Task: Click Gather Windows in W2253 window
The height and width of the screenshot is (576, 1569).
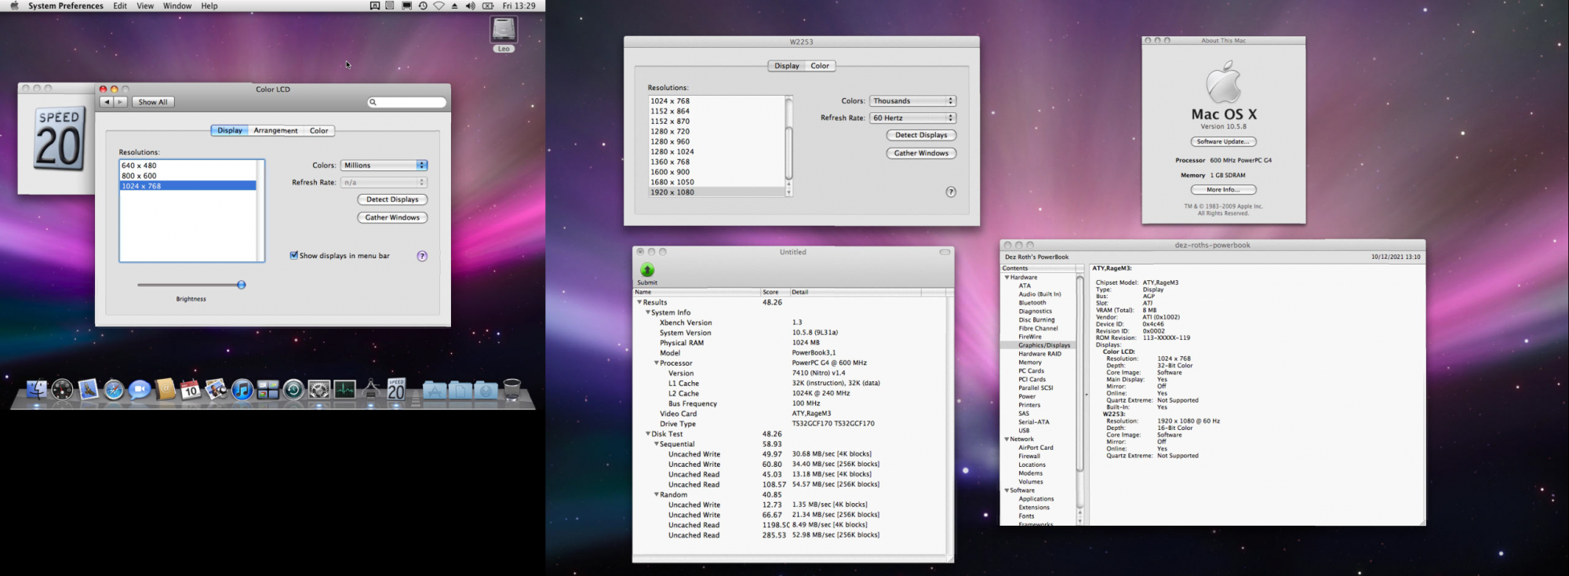Action: (x=922, y=153)
